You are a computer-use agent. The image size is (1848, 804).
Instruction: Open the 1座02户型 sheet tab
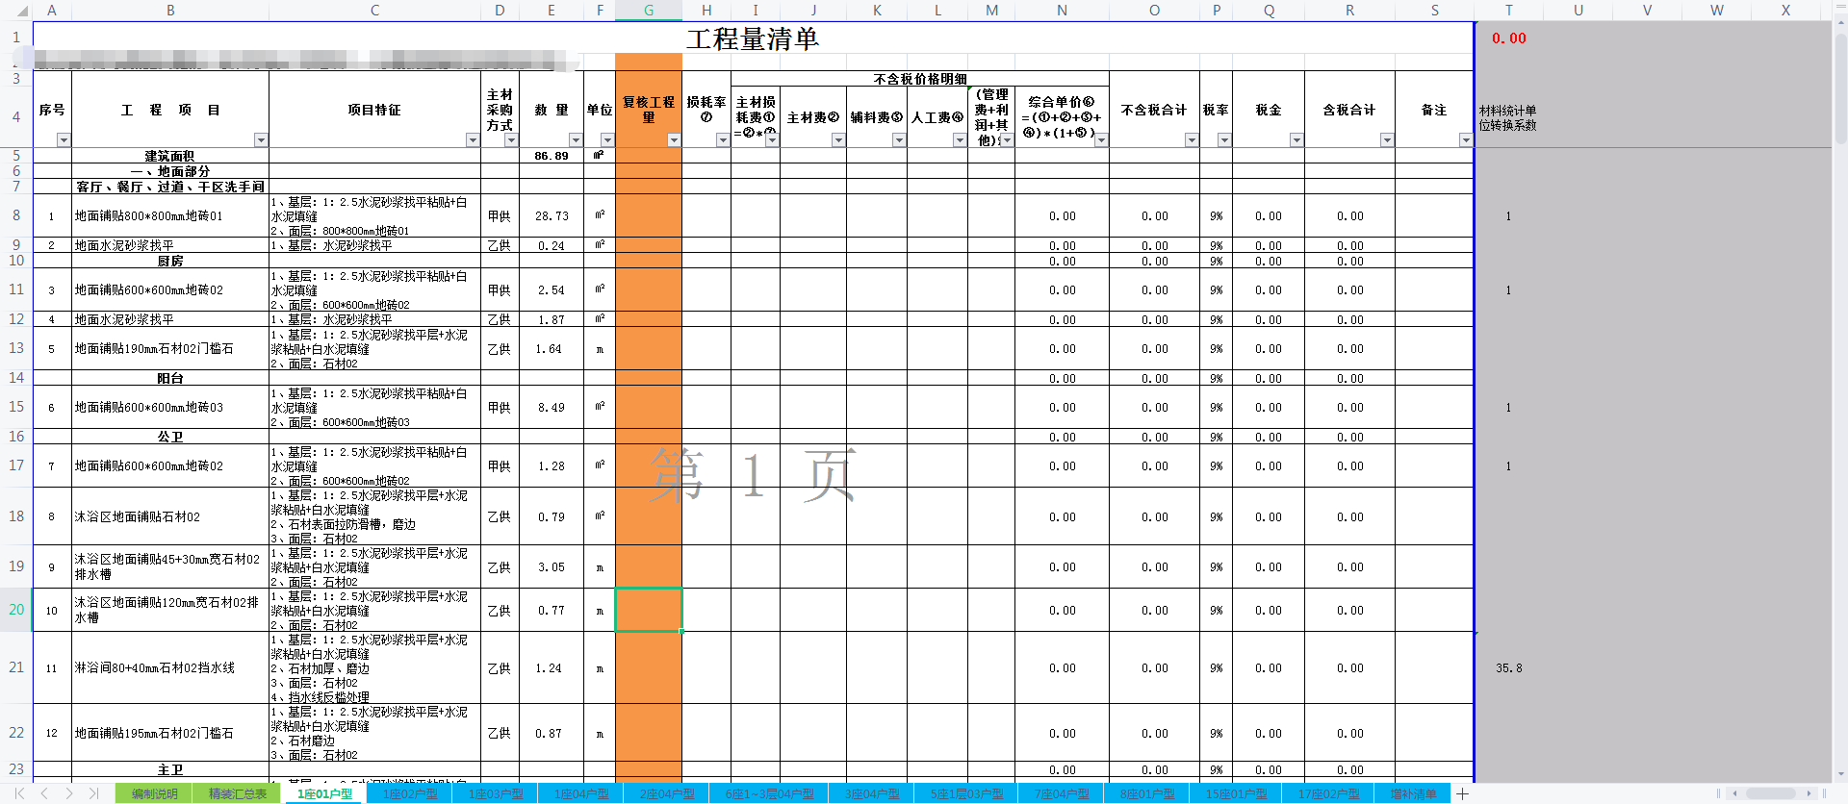pyautogui.click(x=410, y=793)
